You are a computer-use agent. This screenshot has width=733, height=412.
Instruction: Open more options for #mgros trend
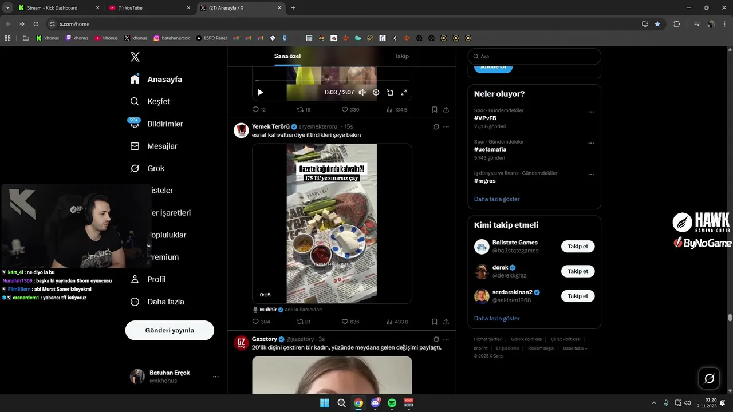591,175
